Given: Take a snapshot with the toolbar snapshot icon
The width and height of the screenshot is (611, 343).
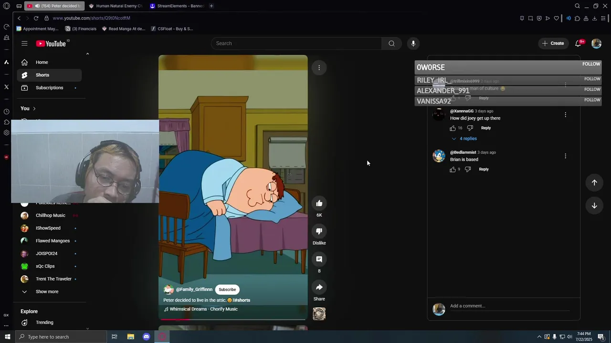Looking at the screenshot, I should pyautogui.click(x=530, y=18).
